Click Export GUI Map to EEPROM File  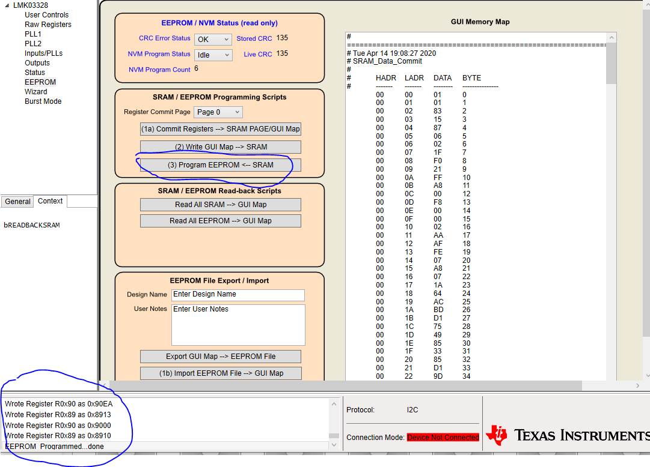(221, 357)
